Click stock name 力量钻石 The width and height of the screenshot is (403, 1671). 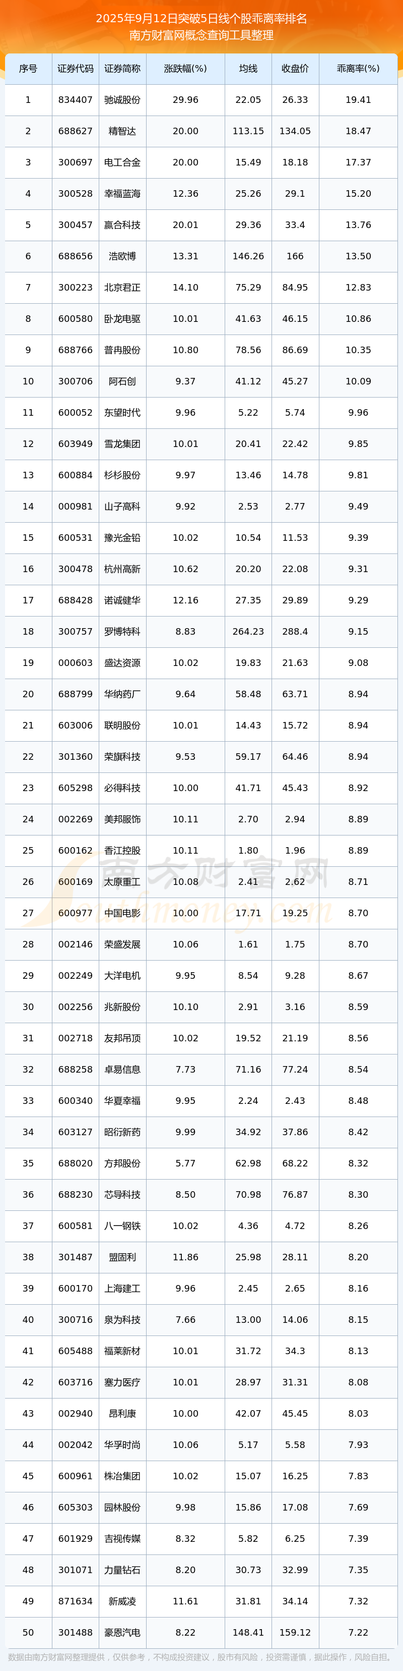click(x=122, y=1570)
